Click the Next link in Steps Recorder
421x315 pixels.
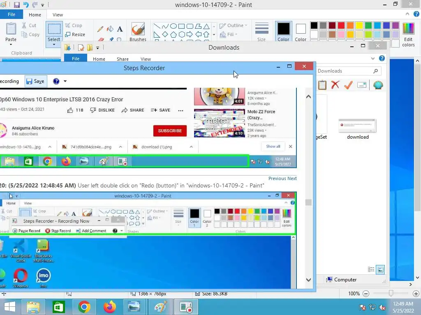tap(292, 178)
